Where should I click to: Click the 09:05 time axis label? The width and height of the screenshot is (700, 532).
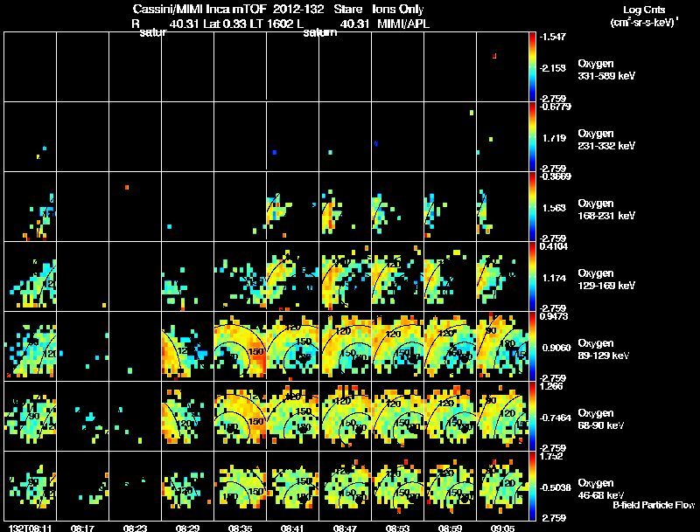coord(502,528)
